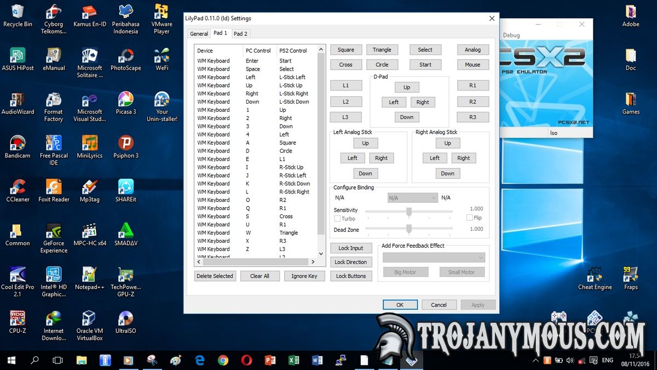Launch Picasa 3 from the desktop

point(126,103)
